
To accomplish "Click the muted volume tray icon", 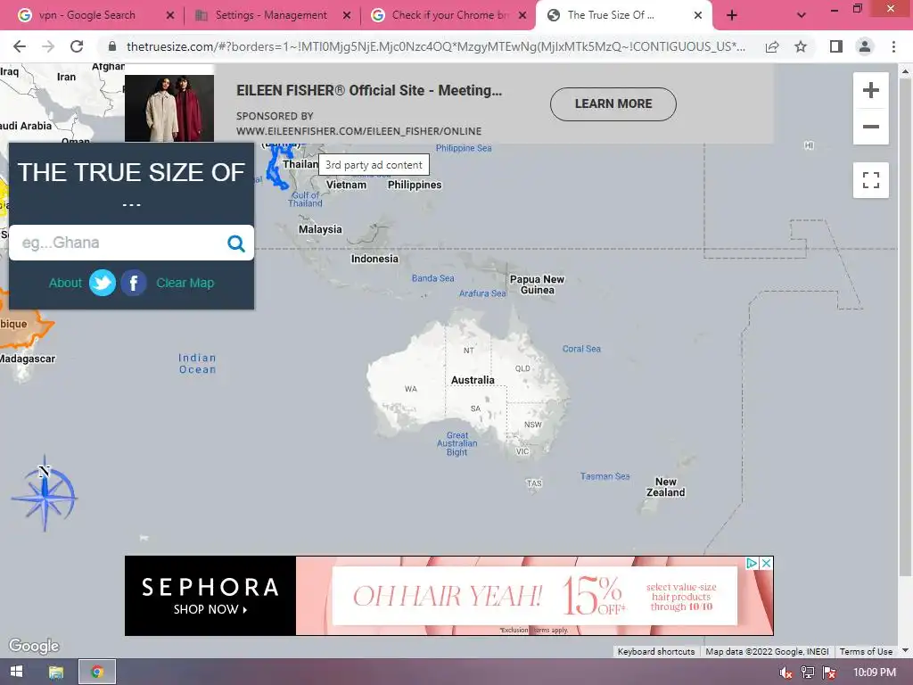I will pos(786,673).
